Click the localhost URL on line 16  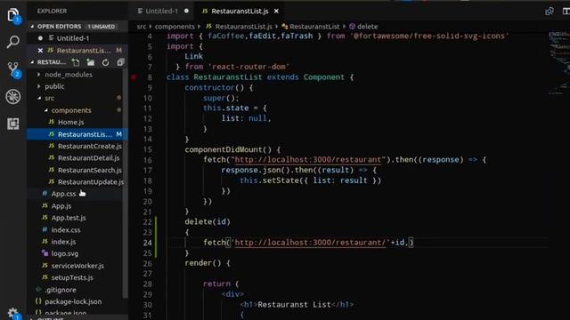click(308, 160)
